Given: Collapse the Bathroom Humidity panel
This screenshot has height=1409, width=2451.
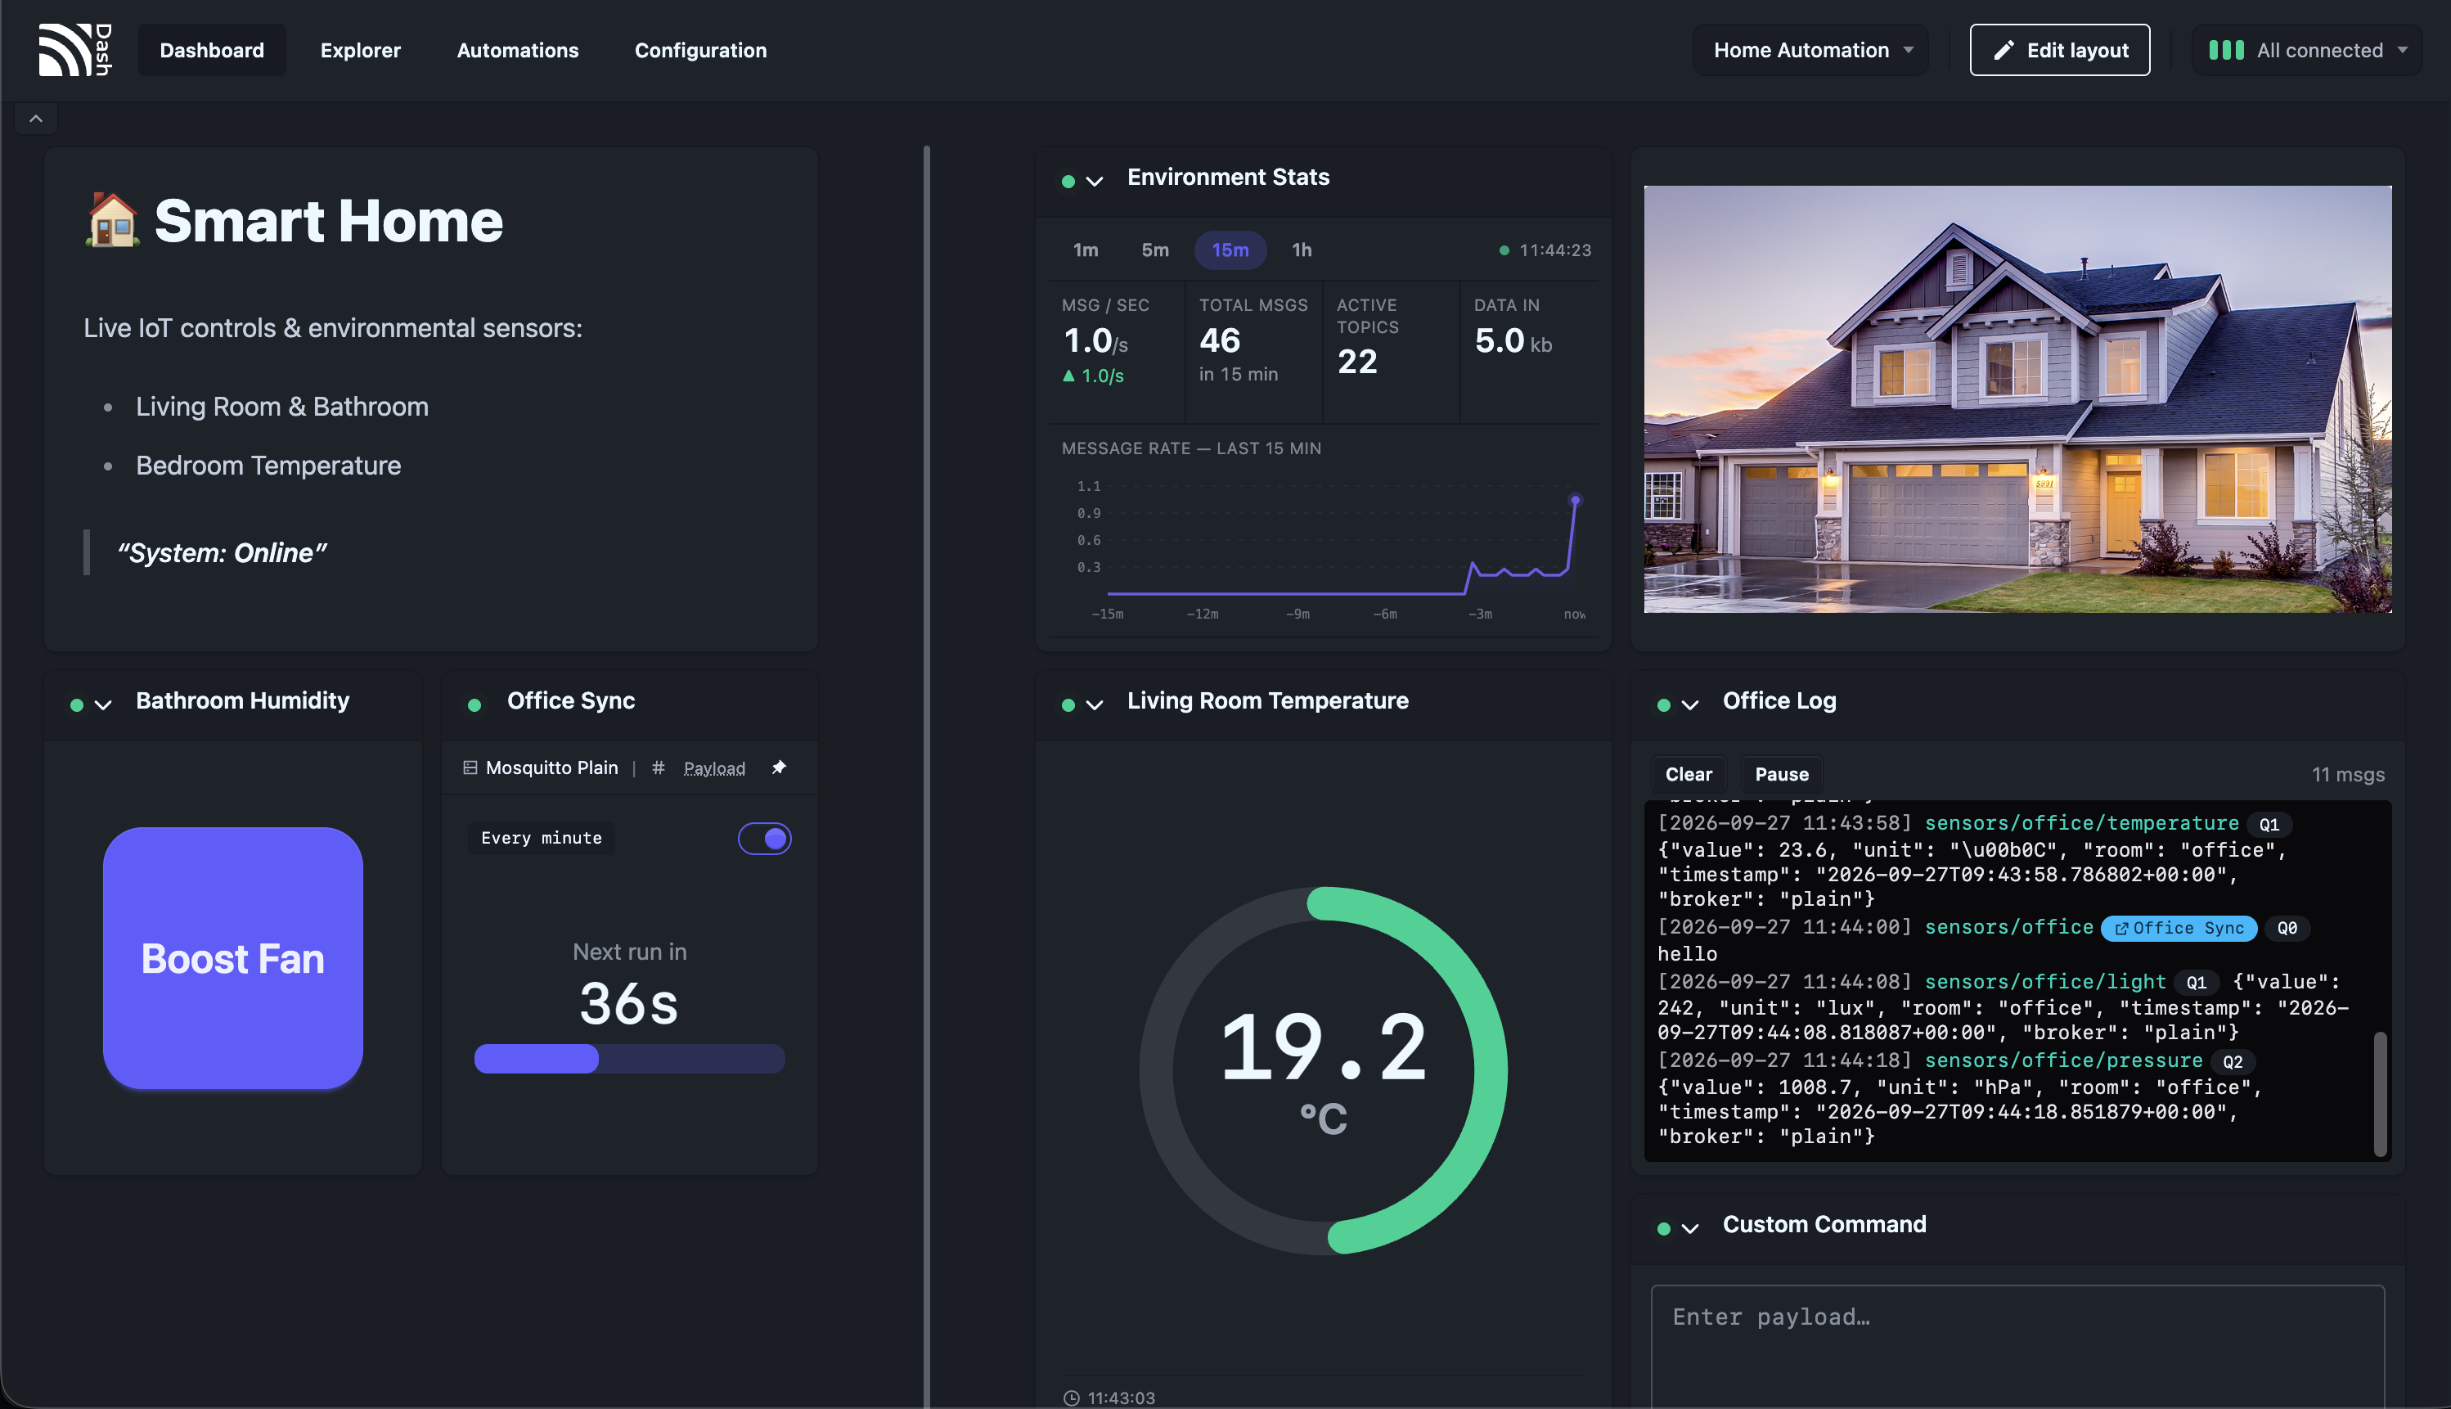Looking at the screenshot, I should 102,704.
